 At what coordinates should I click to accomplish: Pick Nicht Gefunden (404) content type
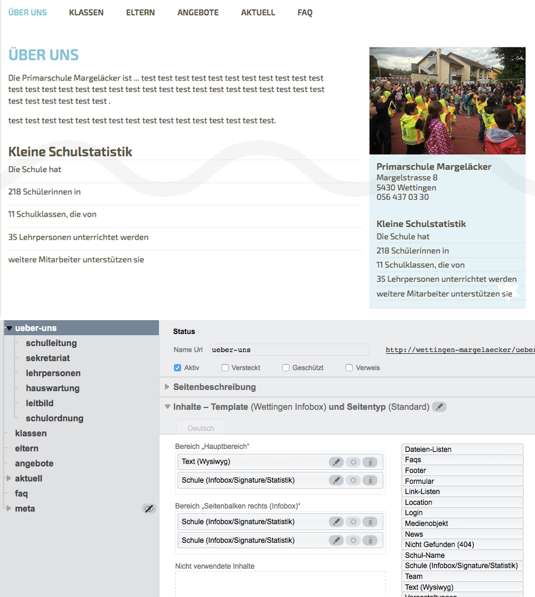pyautogui.click(x=462, y=545)
